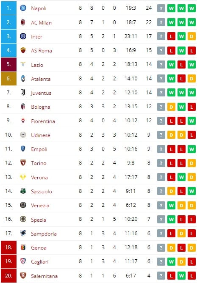197x283 pixels.
Task: Open the Fiorentina lily crest icon
Action: click(x=23, y=121)
